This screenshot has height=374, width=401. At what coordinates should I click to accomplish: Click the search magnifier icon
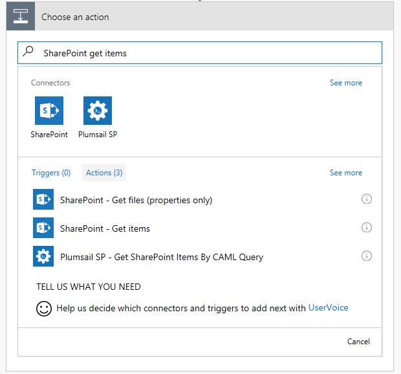28,52
